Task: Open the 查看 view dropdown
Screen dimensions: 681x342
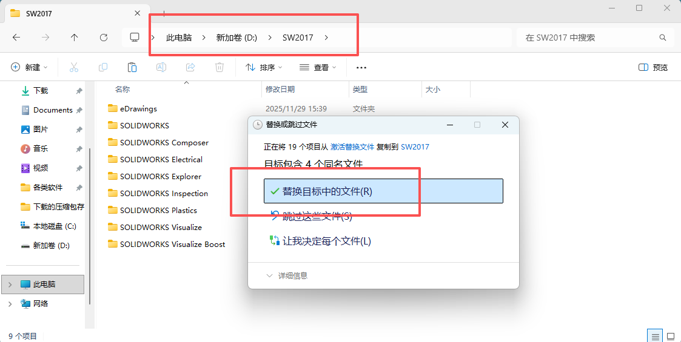Action: [318, 67]
